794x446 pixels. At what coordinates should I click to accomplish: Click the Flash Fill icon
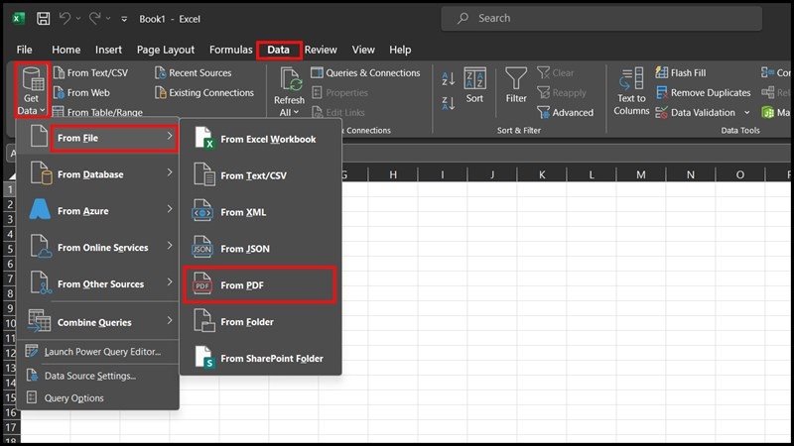tap(659, 72)
